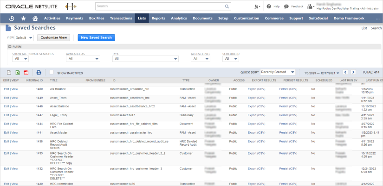Open the Activities menu
This screenshot has width=383, height=186.
[52, 18]
